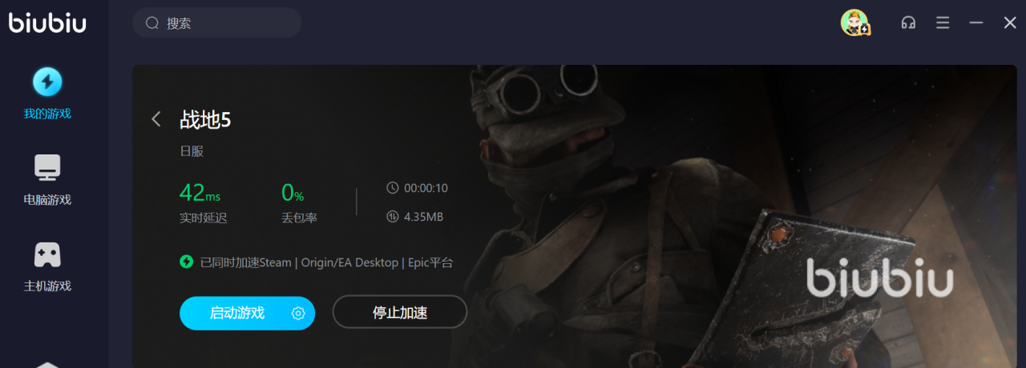
Task: Click the clock icon beside elapsed time
Action: point(392,188)
